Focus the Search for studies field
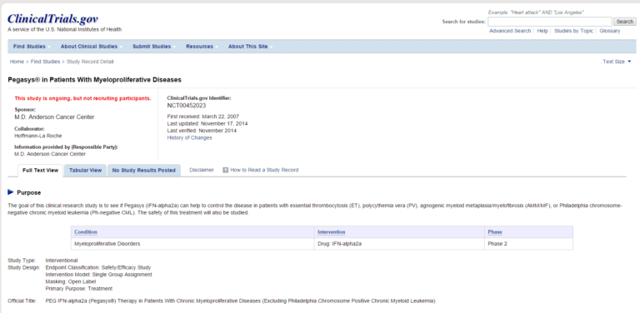Viewport: 640px width, 313px height. tap(550, 22)
